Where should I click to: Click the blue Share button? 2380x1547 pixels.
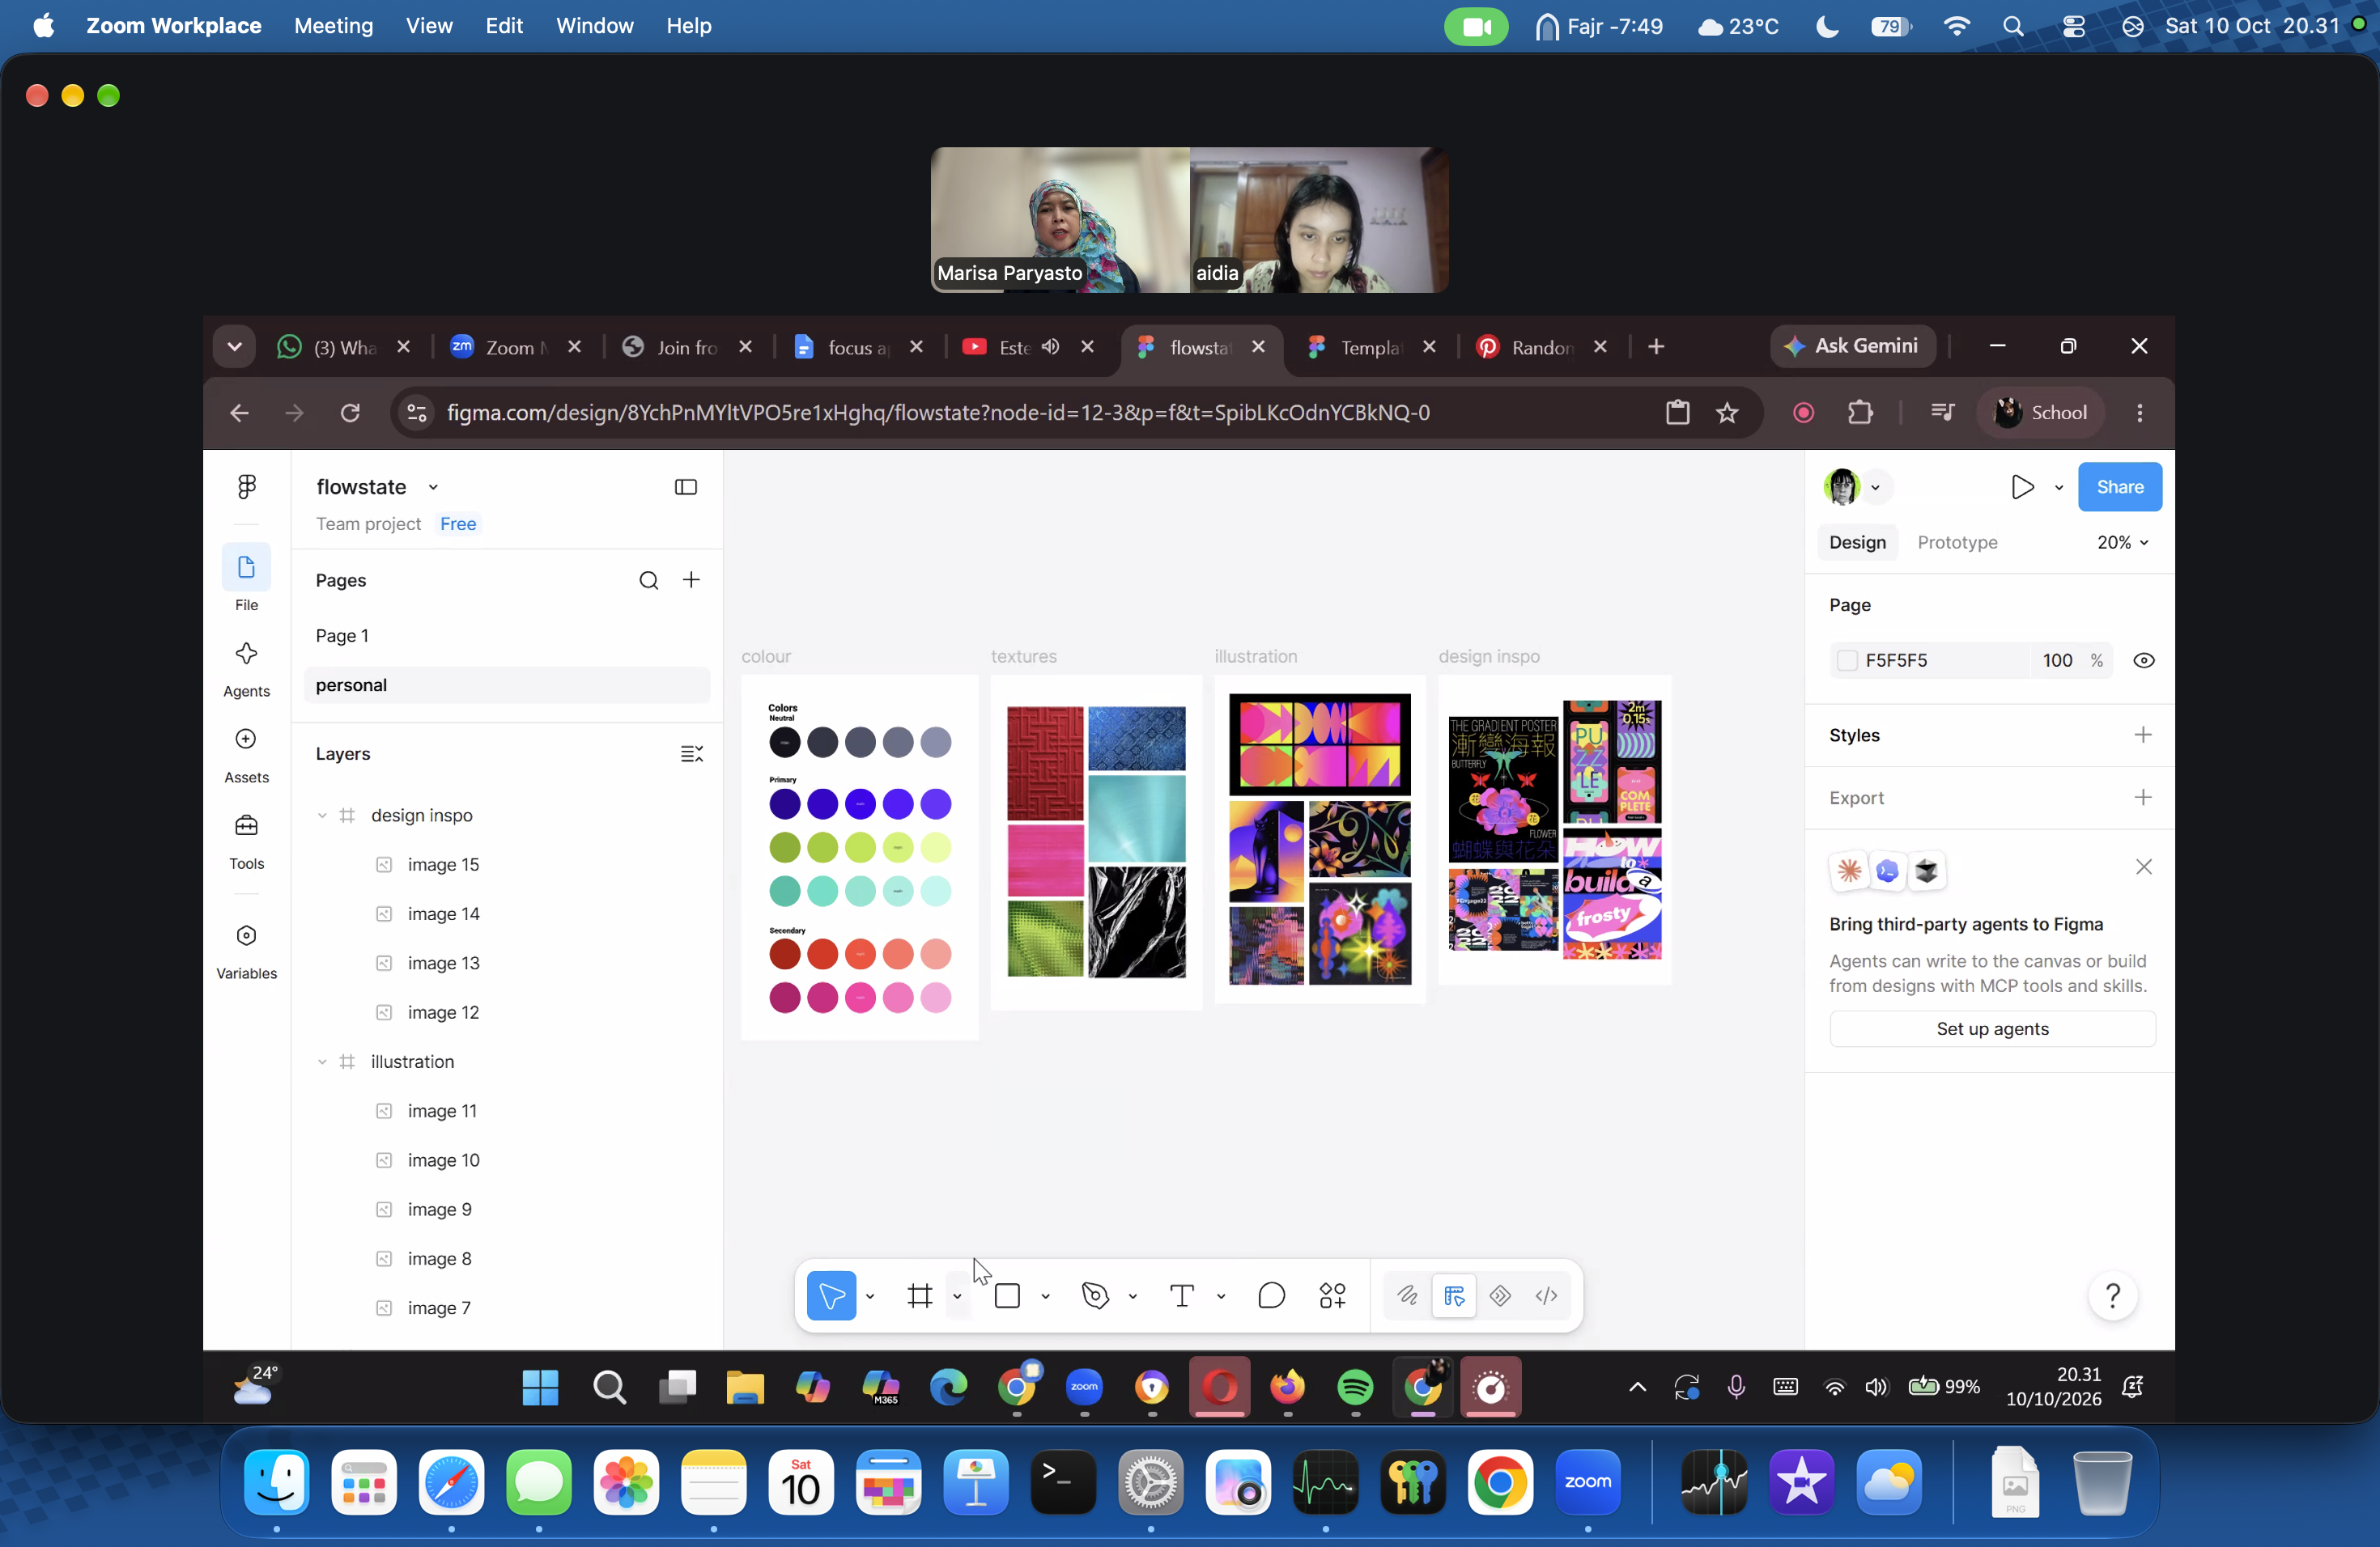[2119, 487]
